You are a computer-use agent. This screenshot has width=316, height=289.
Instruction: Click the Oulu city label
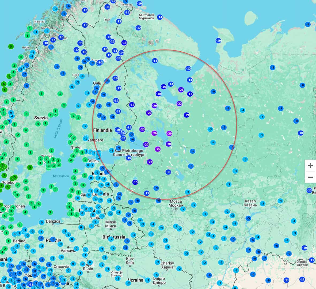pos(97,83)
